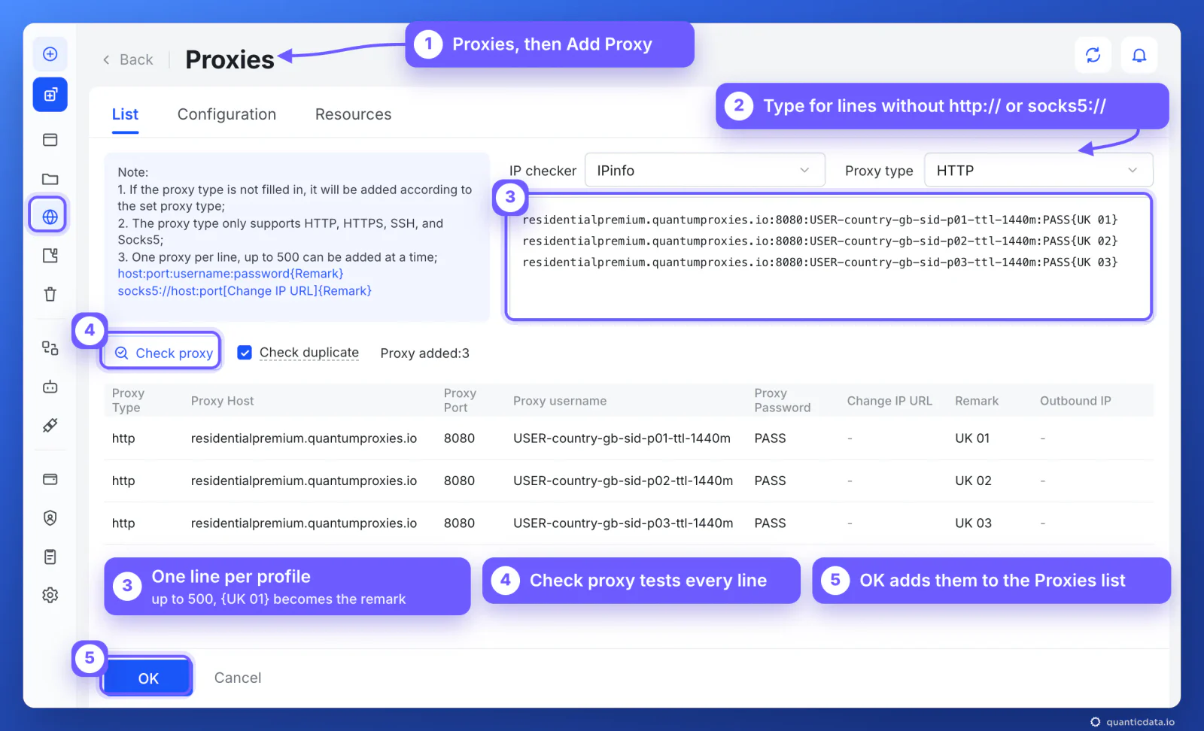Click the refresh icon at top right

tap(1093, 55)
